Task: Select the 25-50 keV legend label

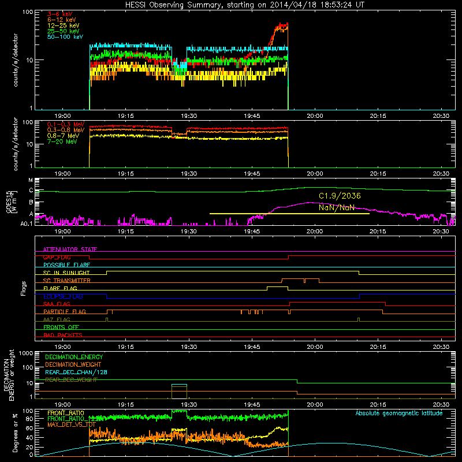Action: pyautogui.click(x=64, y=31)
